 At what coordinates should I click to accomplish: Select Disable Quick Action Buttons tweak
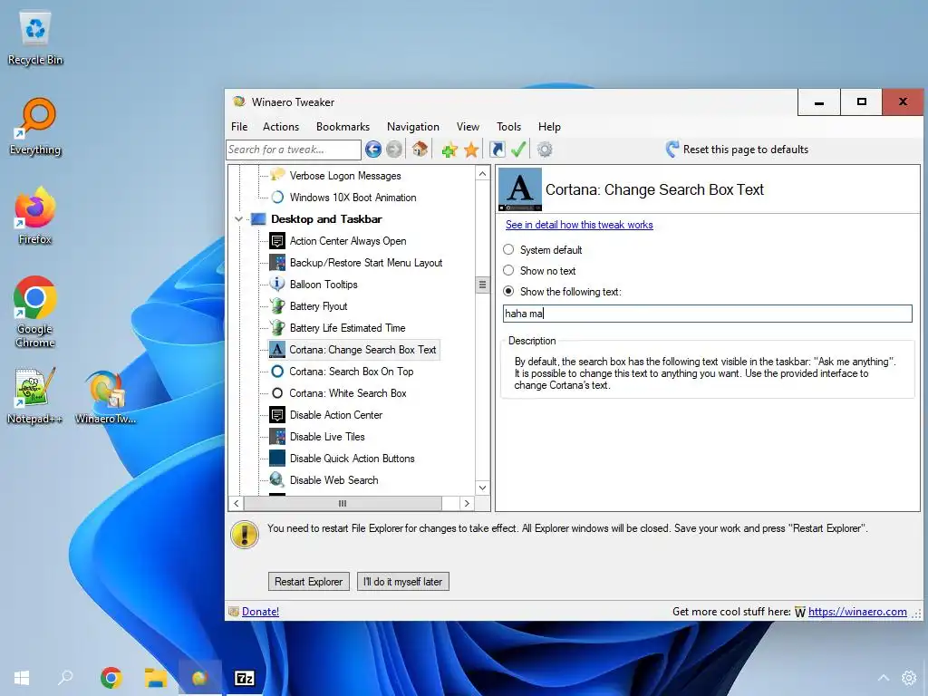[352, 459]
